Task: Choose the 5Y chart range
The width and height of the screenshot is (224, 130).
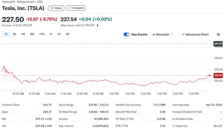Action: pyautogui.click(x=59, y=34)
